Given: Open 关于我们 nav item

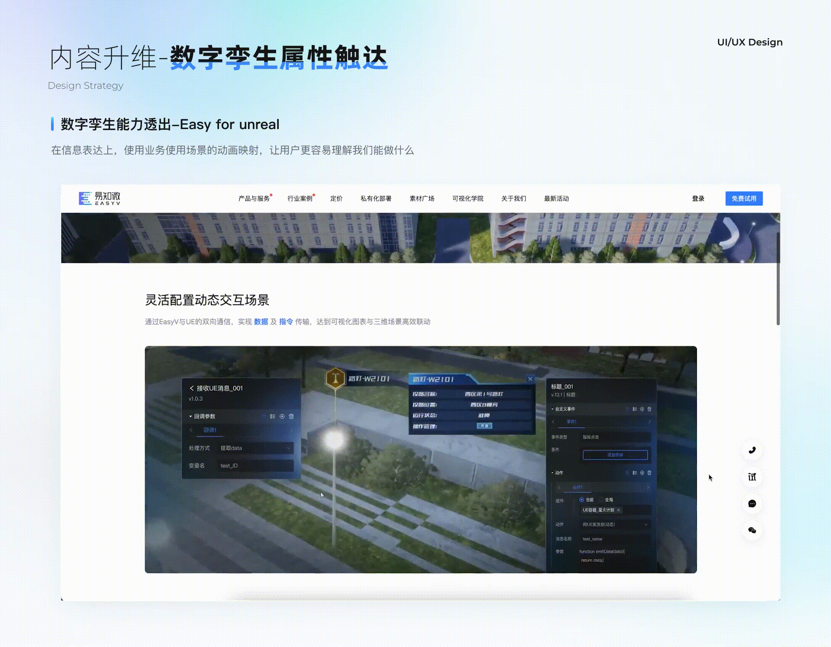Looking at the screenshot, I should (x=514, y=198).
